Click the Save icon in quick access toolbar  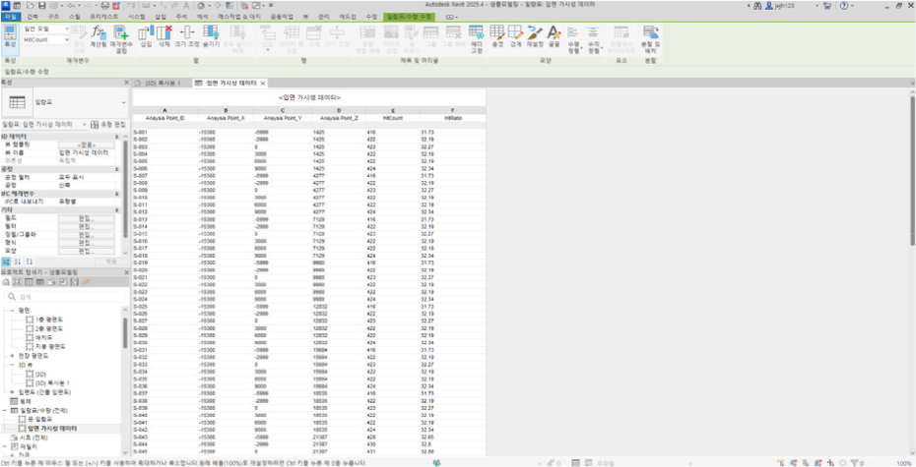click(x=40, y=5)
